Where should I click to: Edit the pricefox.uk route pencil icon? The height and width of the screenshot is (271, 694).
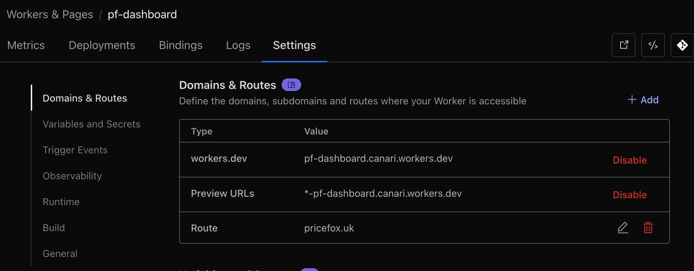pyautogui.click(x=623, y=228)
